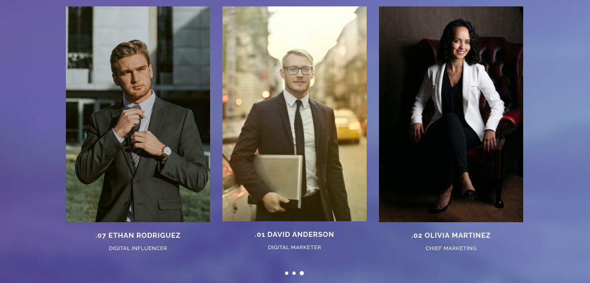
Task: Select the Digital Marketer job title
Action: [294, 247]
